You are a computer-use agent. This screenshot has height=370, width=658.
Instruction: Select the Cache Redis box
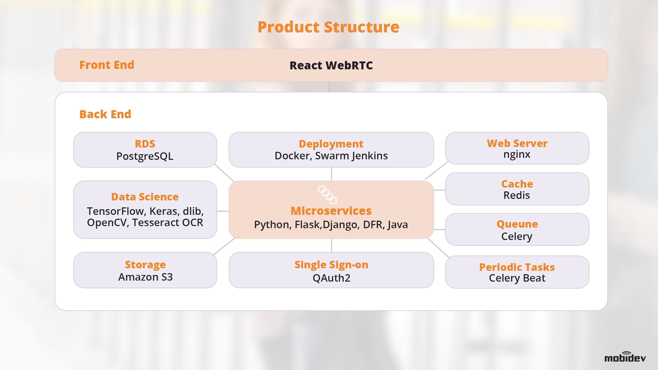tap(517, 189)
